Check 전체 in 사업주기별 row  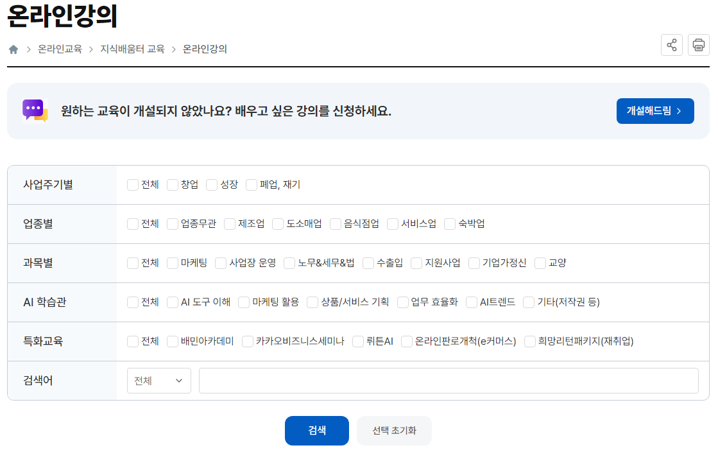[133, 185]
